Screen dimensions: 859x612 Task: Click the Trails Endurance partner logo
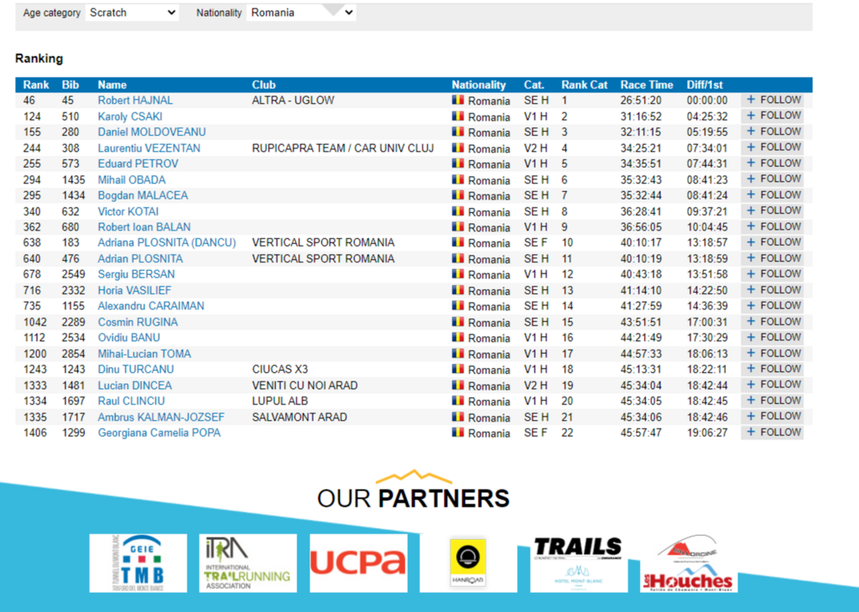tap(578, 563)
